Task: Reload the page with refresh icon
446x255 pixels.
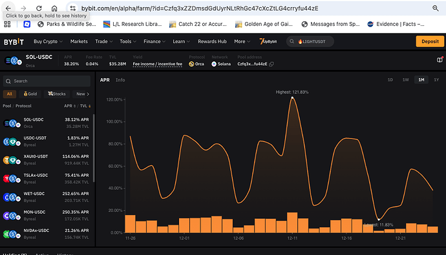Action: 39,8
